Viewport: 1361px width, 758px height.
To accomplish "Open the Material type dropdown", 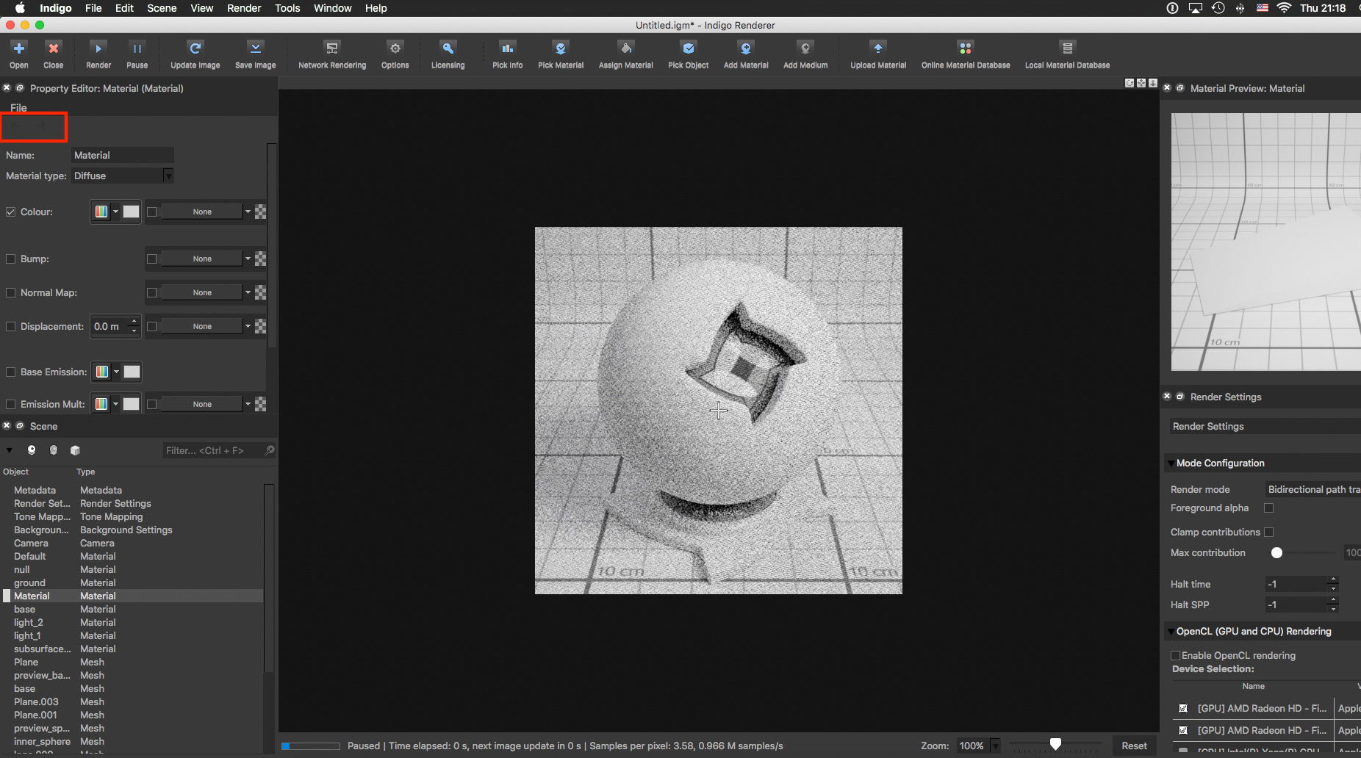I will tap(123, 176).
